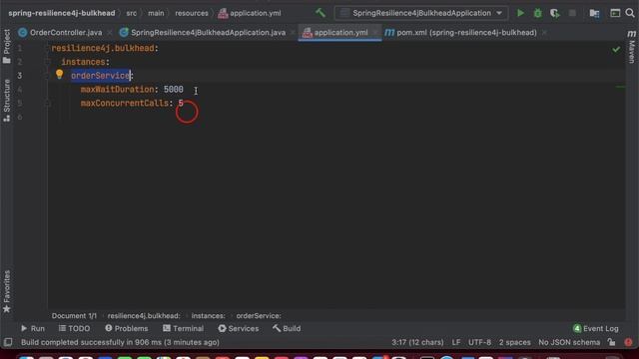Start debugging with the bug icon
639x359 pixels.
[x=537, y=13]
